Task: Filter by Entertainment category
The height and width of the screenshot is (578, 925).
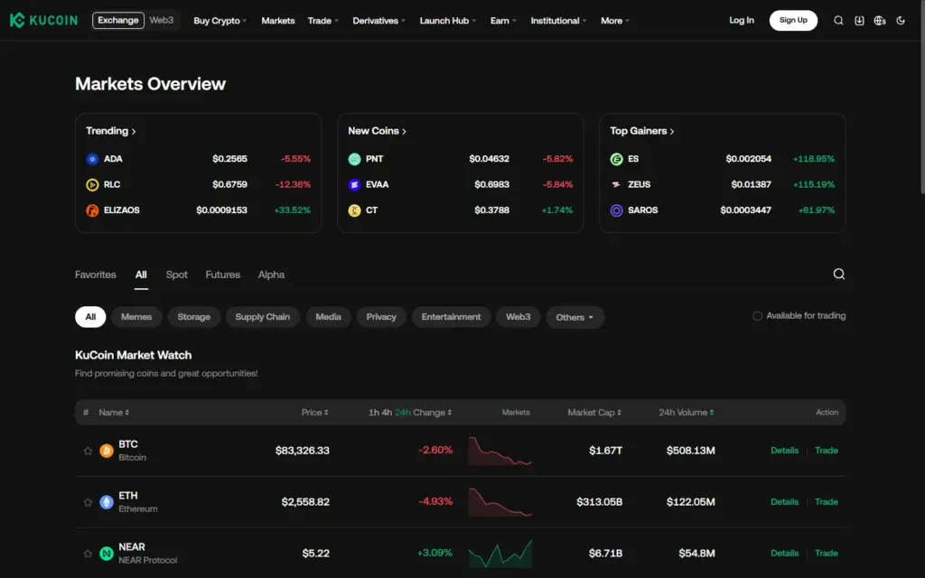Action: click(451, 317)
